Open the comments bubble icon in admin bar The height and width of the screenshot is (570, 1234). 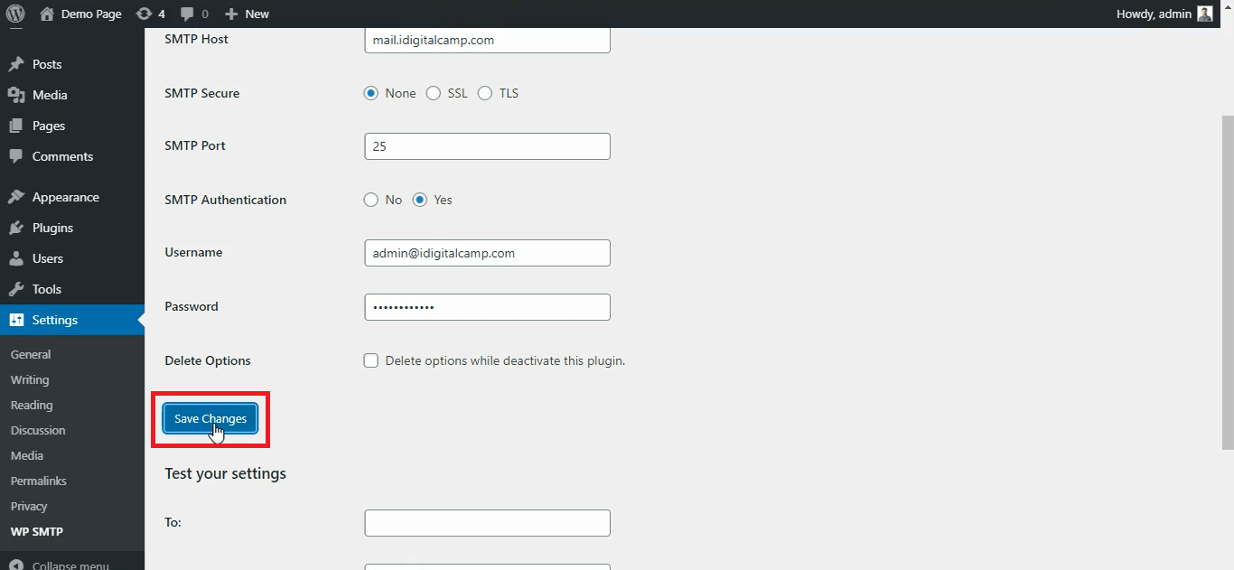click(x=187, y=14)
